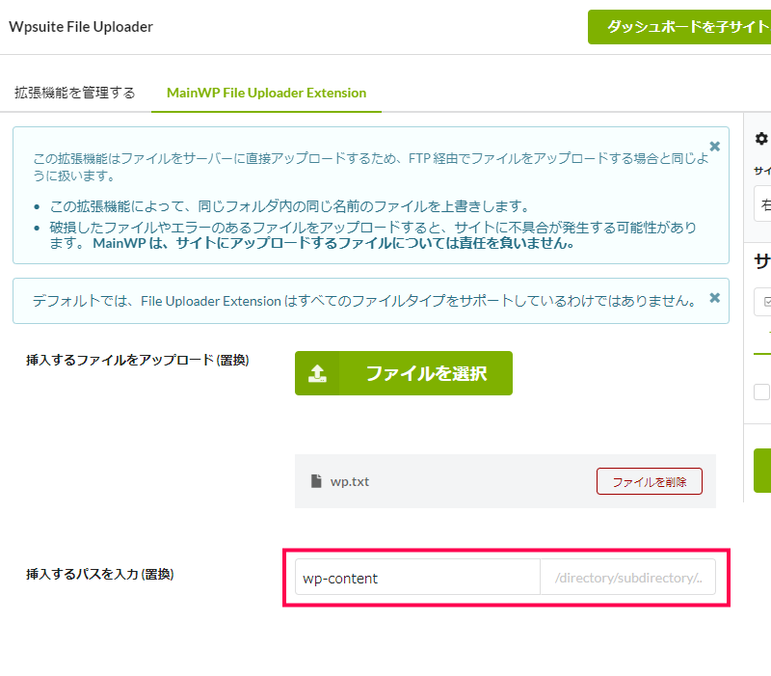This screenshot has width=771, height=676.
Task: Click the upload arrow icon
Action: pos(317,373)
